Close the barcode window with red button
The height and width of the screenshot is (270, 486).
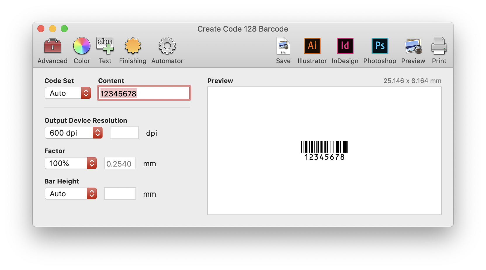click(x=41, y=29)
